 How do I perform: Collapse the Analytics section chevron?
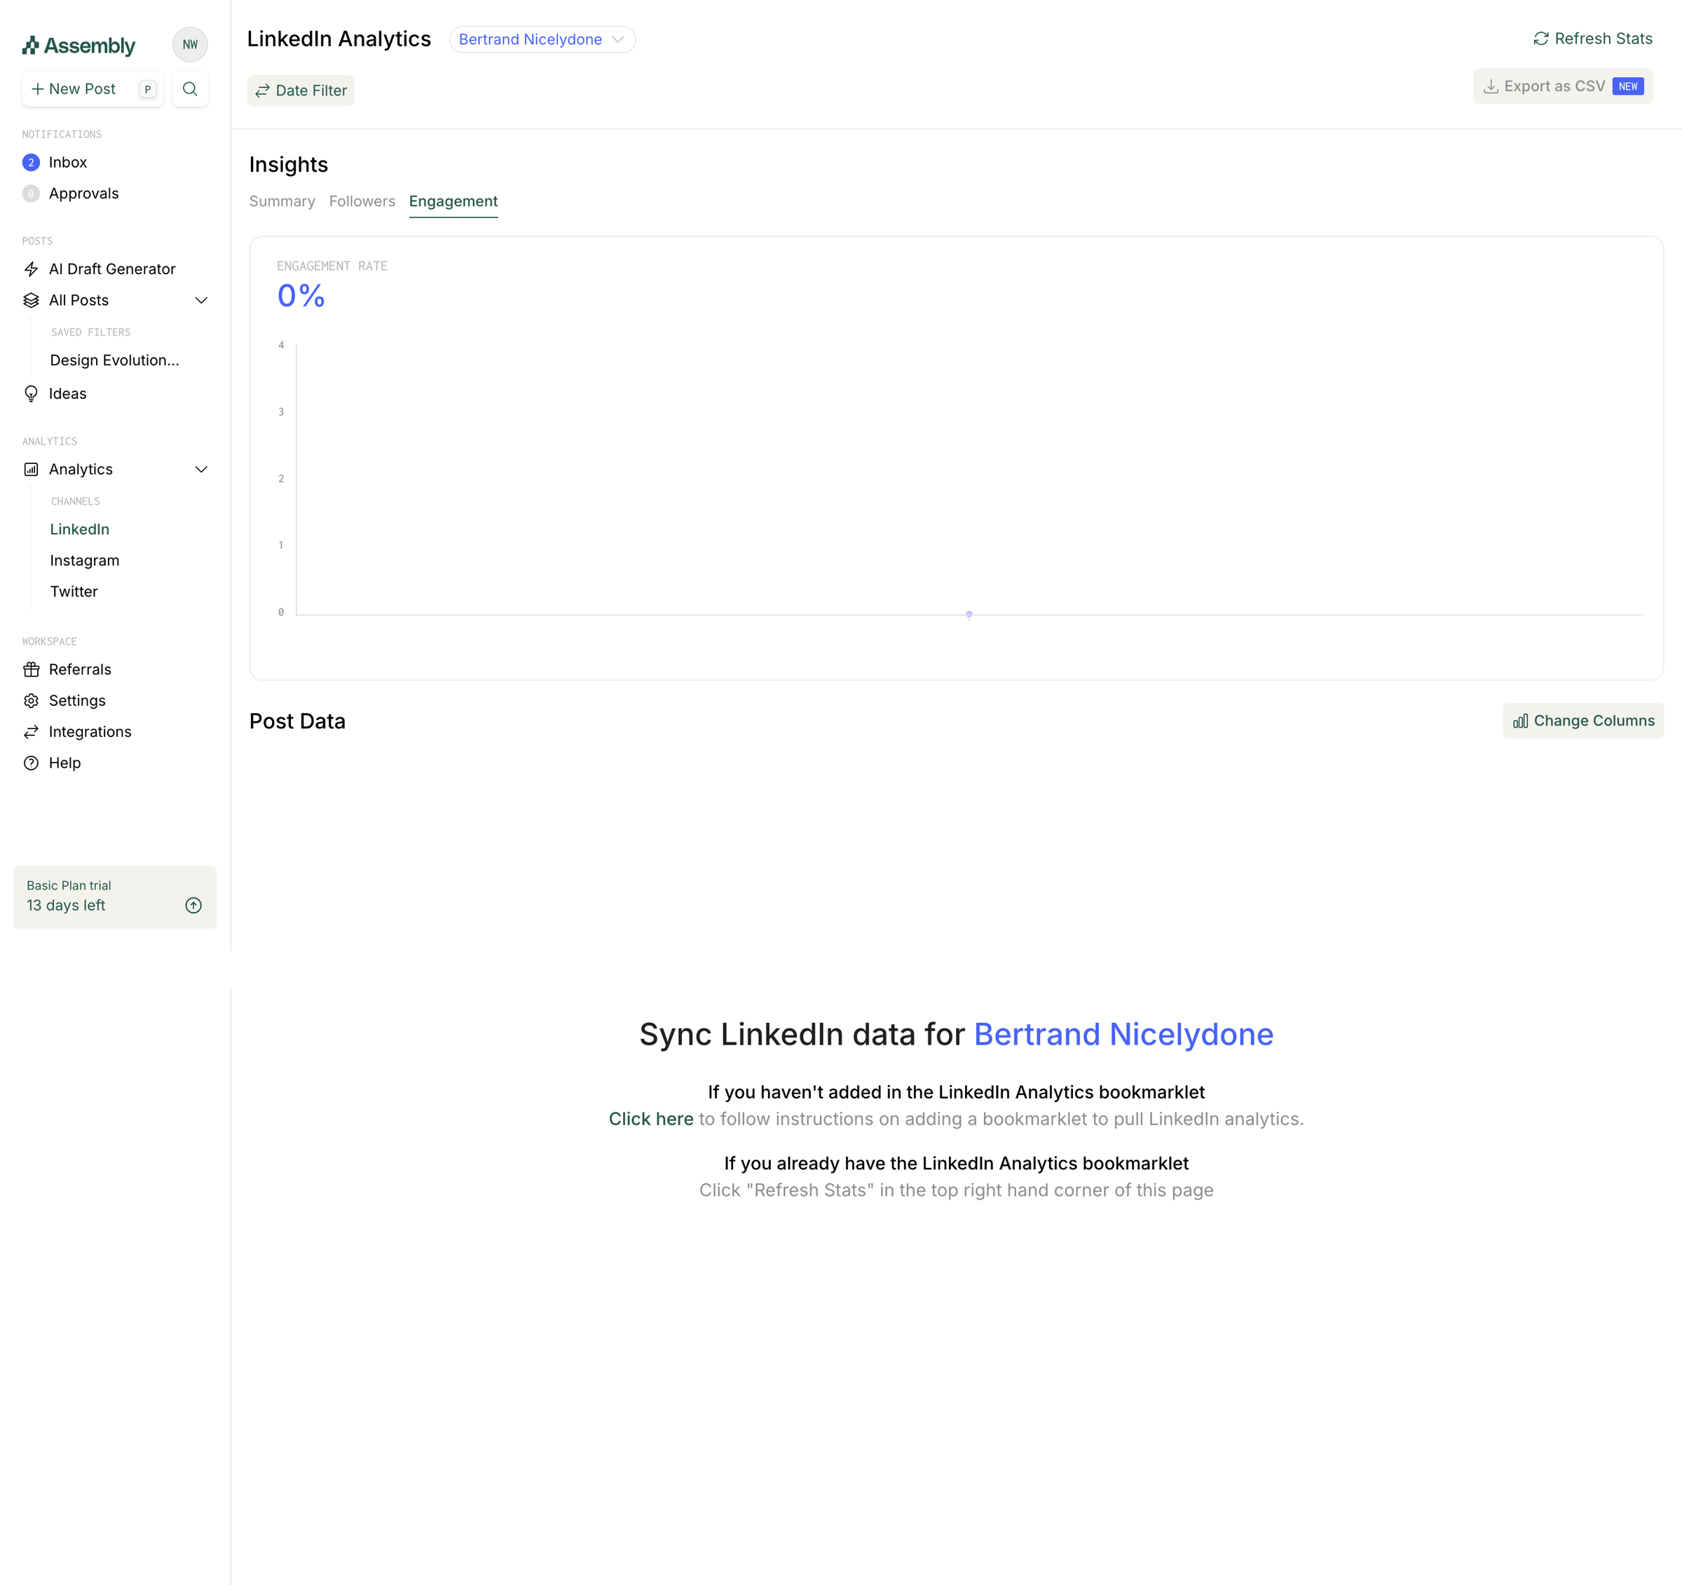(x=201, y=470)
